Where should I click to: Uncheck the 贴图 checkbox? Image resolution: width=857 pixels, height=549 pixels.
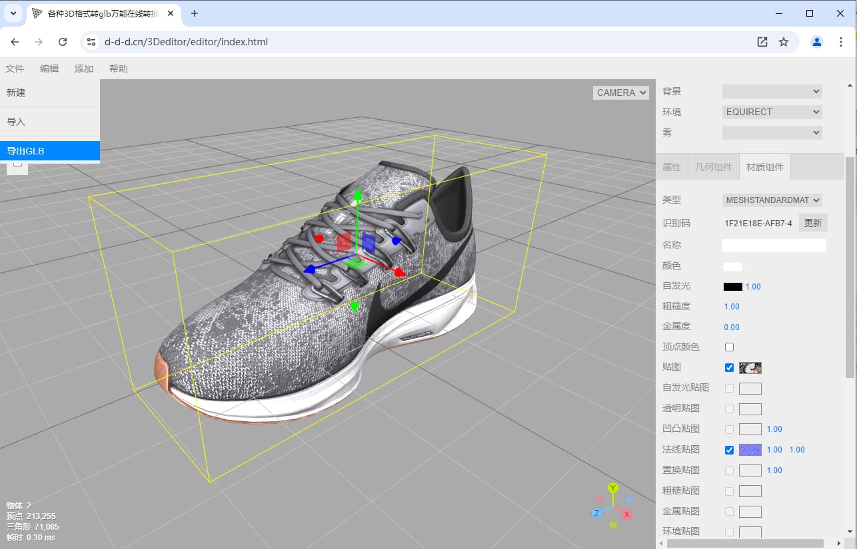[x=729, y=367]
